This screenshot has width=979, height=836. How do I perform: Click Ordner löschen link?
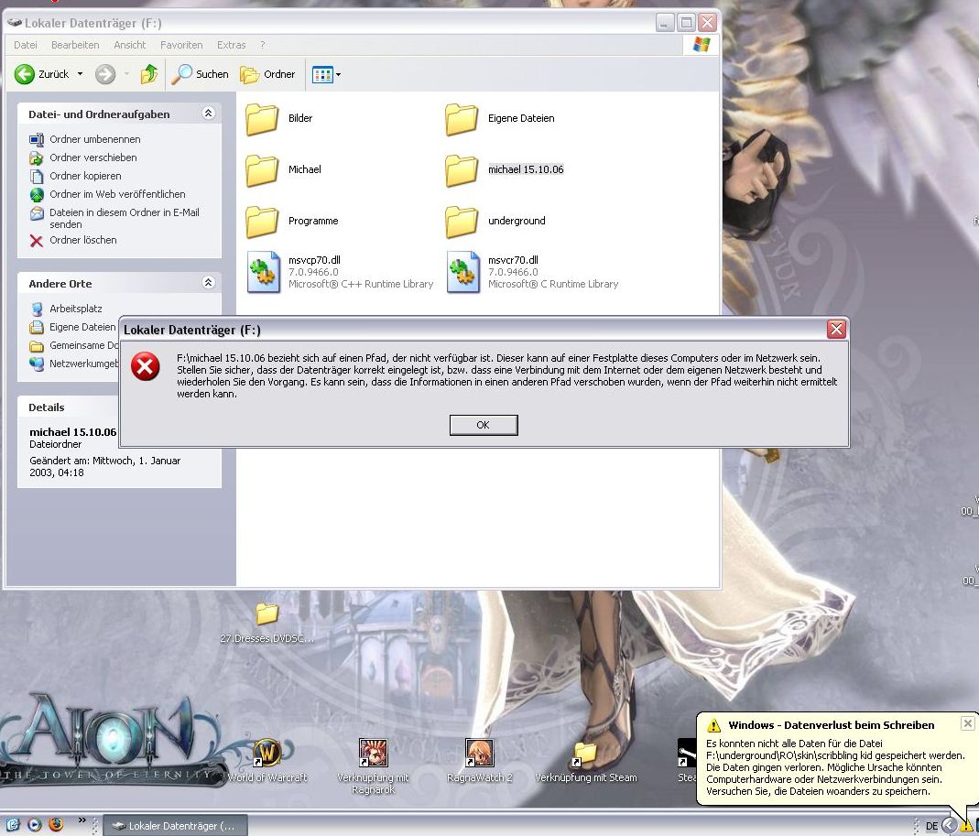pos(83,240)
